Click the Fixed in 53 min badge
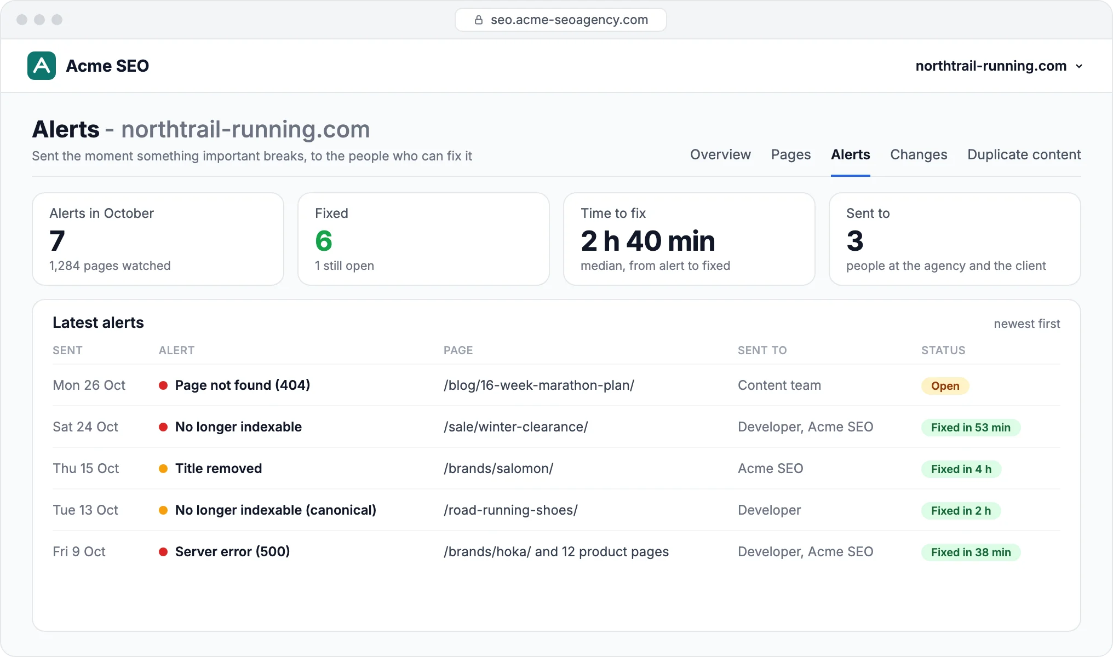1113x657 pixels. [971, 428]
